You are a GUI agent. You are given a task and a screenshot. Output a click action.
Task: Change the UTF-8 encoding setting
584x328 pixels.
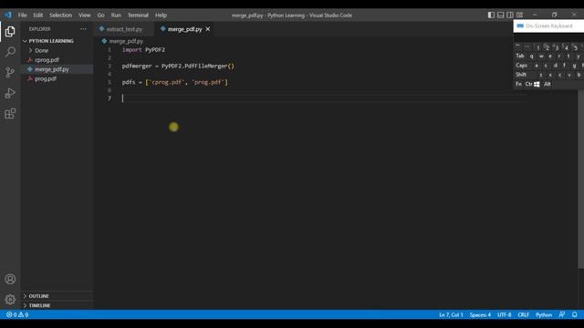pos(504,314)
